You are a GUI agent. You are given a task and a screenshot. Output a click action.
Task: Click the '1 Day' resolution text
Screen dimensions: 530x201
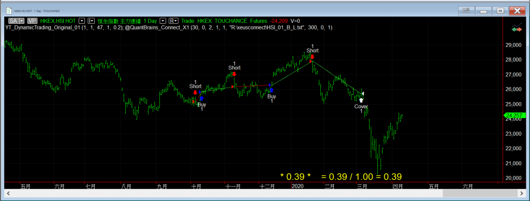click(x=150, y=21)
